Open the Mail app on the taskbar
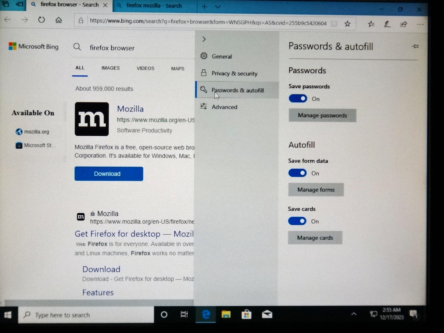 [x=267, y=314]
